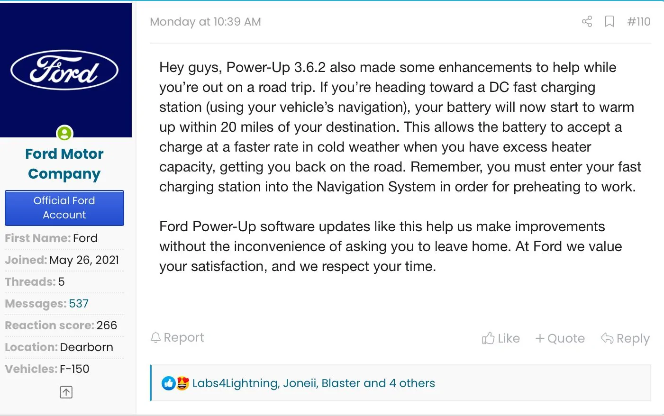Bookmark this post
Image resolution: width=664 pixels, height=416 pixels.
point(609,21)
